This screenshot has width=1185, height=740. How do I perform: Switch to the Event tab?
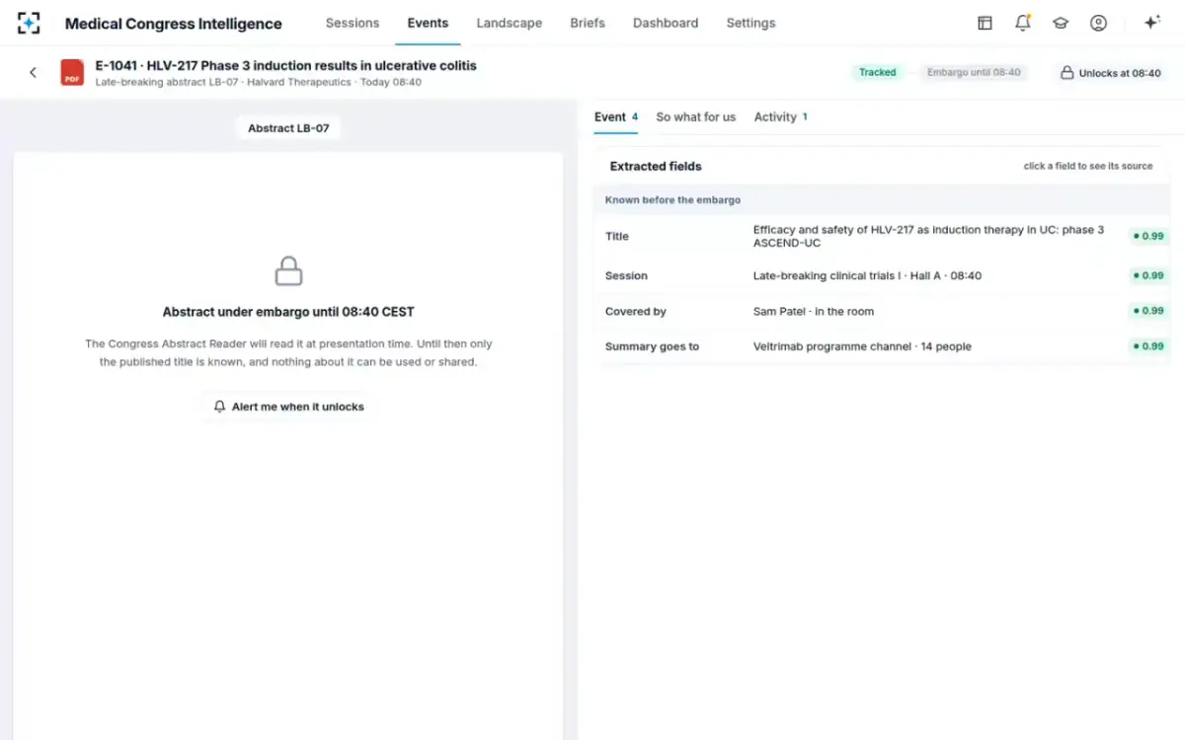616,116
